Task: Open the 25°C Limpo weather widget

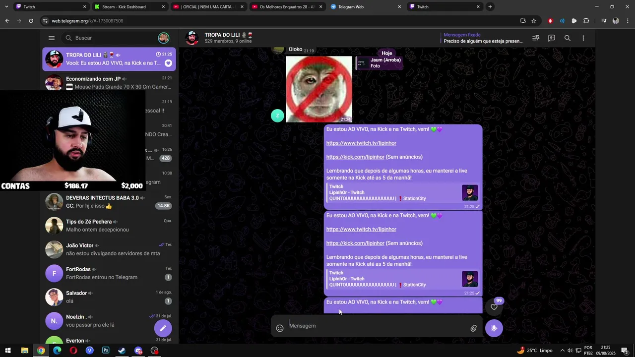Action: click(x=535, y=351)
